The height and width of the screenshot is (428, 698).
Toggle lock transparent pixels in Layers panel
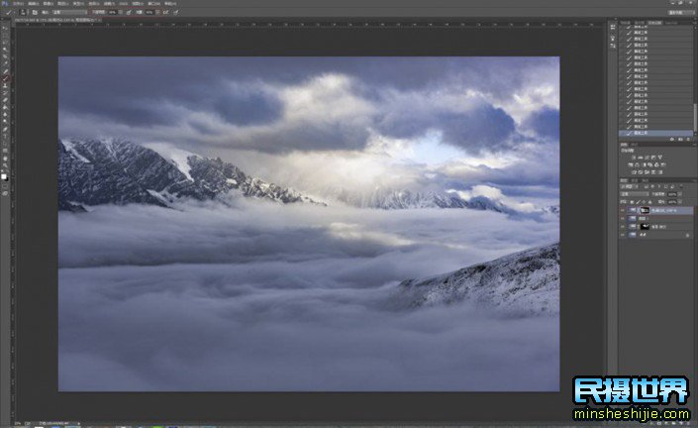click(632, 202)
